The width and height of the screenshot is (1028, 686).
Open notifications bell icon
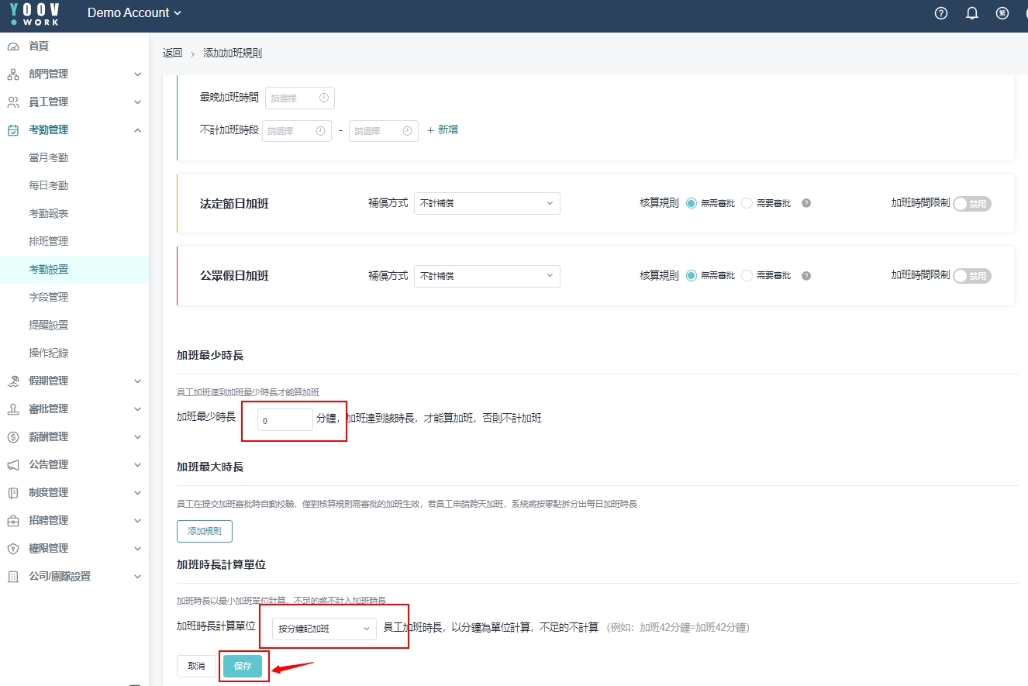pos(971,13)
